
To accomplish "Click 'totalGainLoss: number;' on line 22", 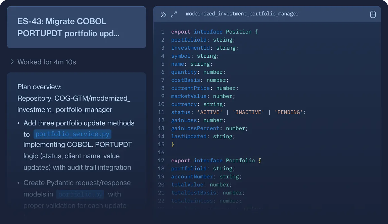I will [x=206, y=201].
